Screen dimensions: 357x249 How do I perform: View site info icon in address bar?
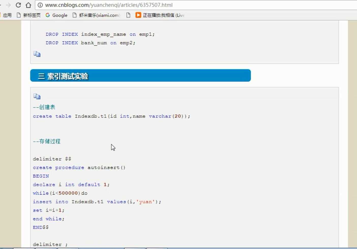pos(40,5)
